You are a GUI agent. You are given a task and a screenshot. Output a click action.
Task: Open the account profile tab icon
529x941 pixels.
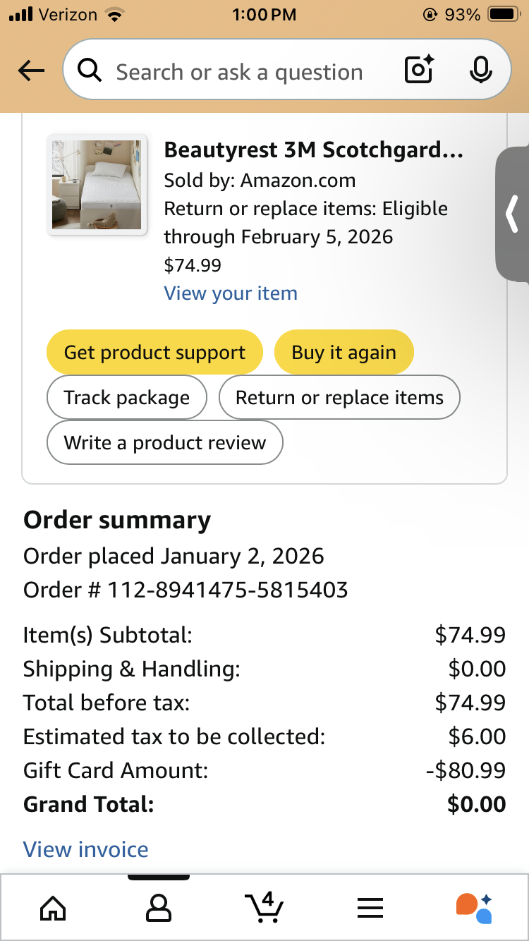[x=158, y=908]
